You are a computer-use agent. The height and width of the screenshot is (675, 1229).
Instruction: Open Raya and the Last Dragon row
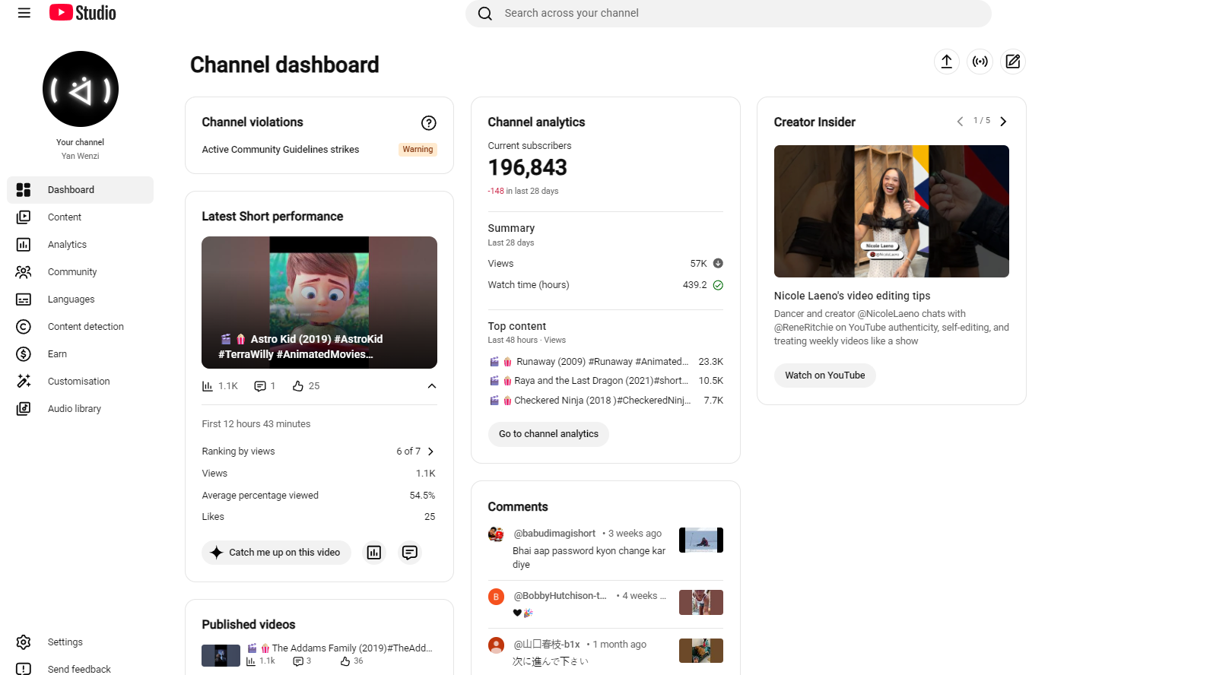point(606,381)
